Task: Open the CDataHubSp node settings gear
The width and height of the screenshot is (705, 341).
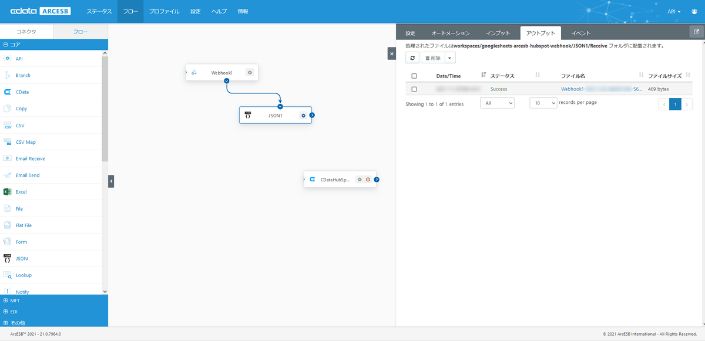Action: 360,180
